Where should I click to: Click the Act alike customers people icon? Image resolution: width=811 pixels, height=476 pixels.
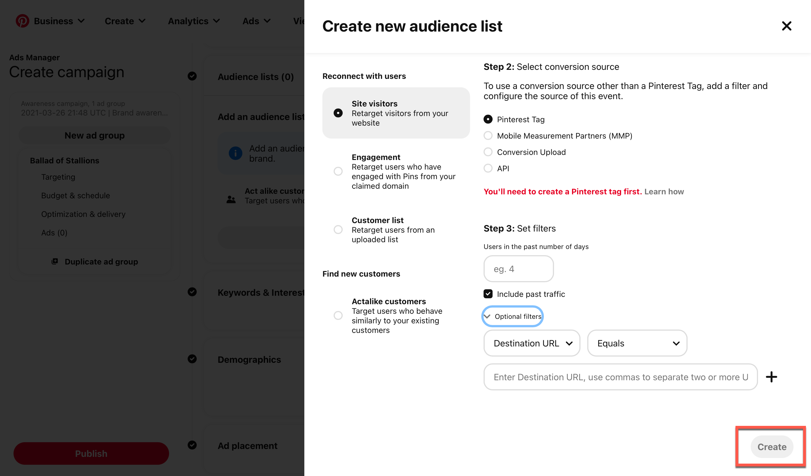(231, 199)
